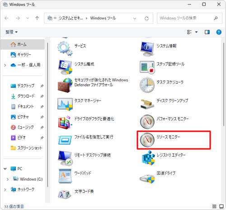Viewport: 226px width, 210px height.
Task: Expand the address bar history dropdown
Action: click(135, 18)
